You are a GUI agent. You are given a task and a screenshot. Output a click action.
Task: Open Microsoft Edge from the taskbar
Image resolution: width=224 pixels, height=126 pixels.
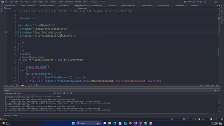[x=115, y=123]
